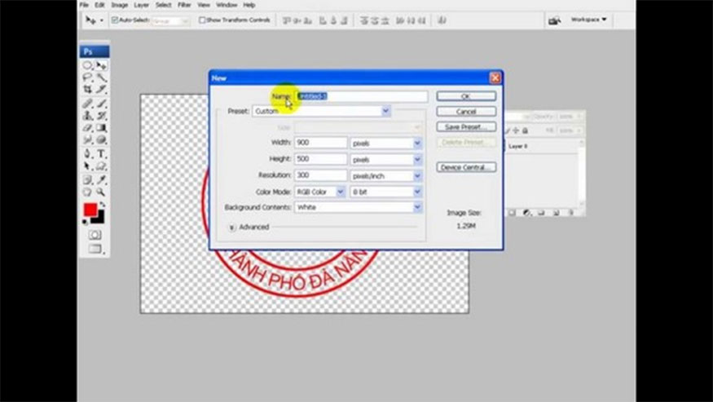The height and width of the screenshot is (402, 713).
Task: Select the Slice tool
Action: coord(101,90)
